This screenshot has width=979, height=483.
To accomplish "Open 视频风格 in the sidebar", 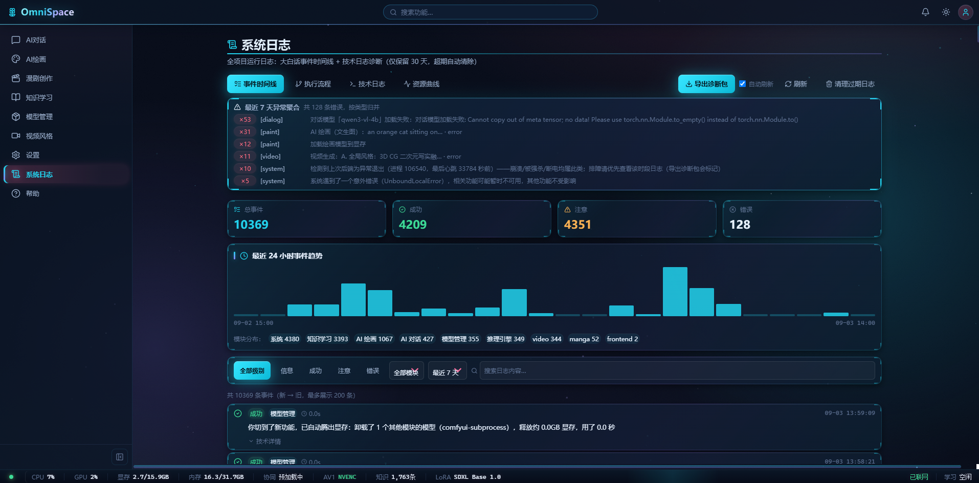I will [66, 136].
